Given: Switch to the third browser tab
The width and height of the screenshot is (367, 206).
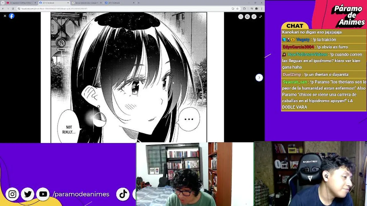Looking at the screenshot, I should [x=87, y=3].
